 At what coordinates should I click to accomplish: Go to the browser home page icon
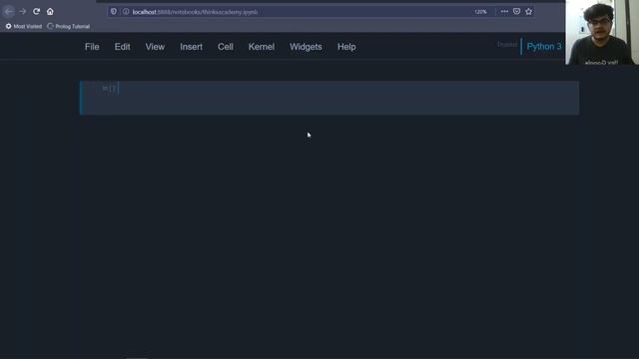[x=50, y=11]
